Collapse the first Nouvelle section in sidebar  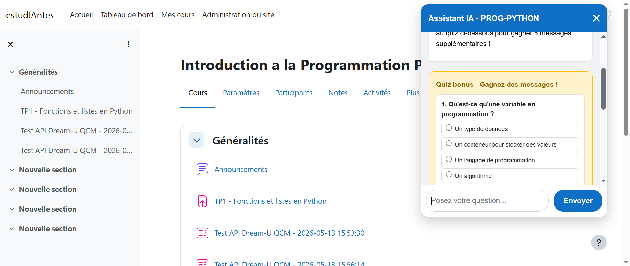(12, 170)
